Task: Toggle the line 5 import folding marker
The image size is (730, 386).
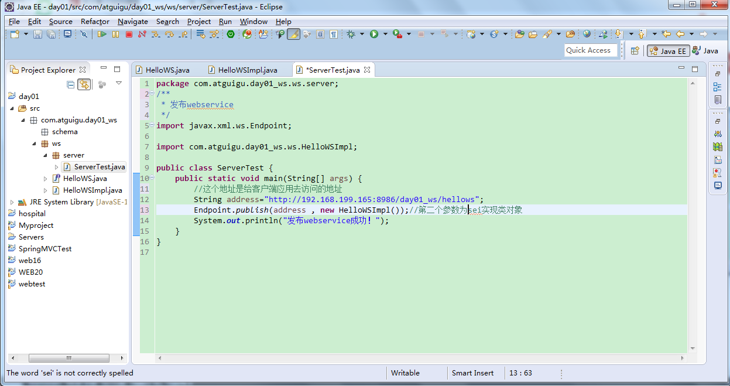Action: [152, 125]
